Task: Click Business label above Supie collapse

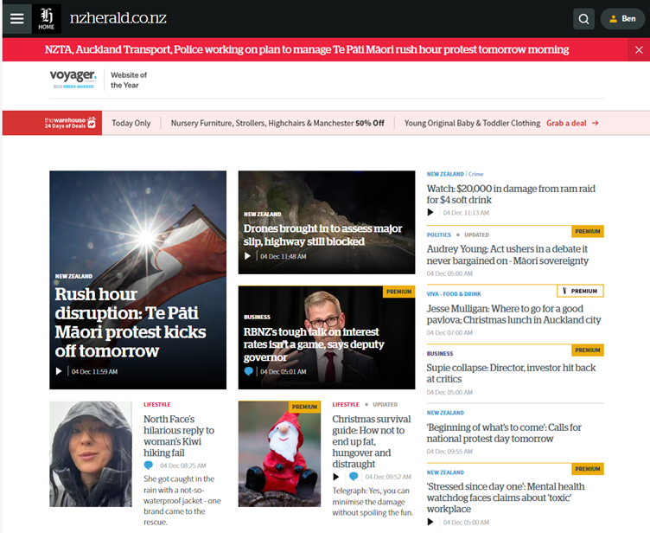Action: [440, 354]
